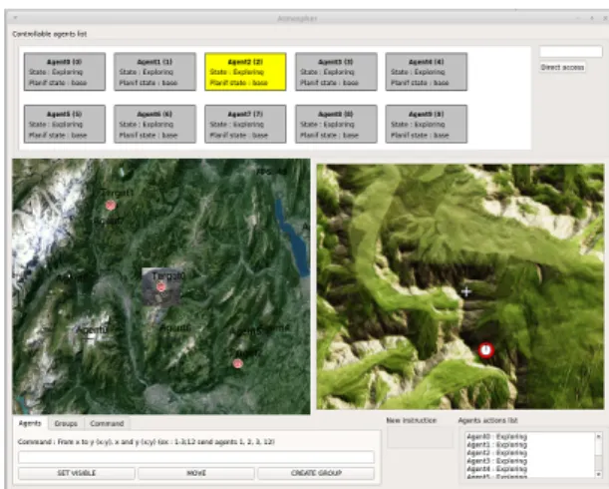The image size is (609, 489).
Task: Click the Target0 red marker on the map
Action: pos(160,287)
